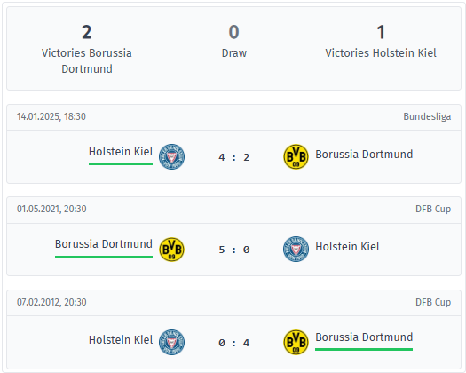Click the Bundesliga competition label
466x373 pixels.
coord(427,116)
